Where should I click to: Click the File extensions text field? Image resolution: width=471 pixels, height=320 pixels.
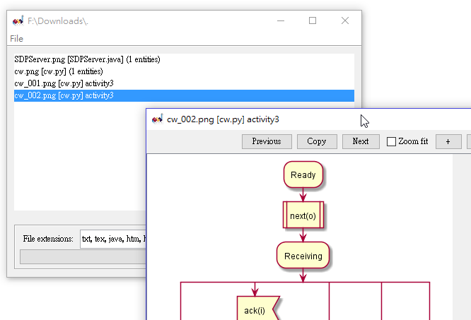(x=113, y=239)
